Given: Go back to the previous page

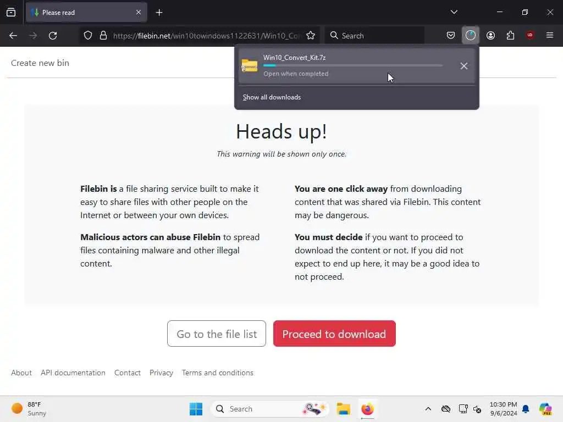Looking at the screenshot, I should (x=13, y=36).
